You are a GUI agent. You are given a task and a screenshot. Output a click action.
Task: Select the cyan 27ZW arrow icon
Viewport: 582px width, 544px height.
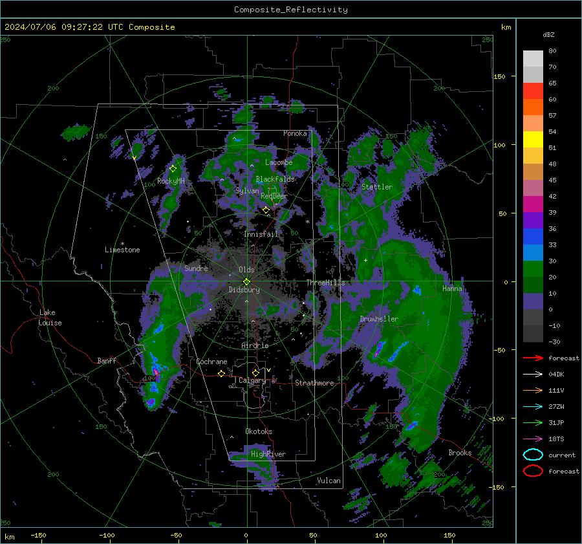(533, 407)
